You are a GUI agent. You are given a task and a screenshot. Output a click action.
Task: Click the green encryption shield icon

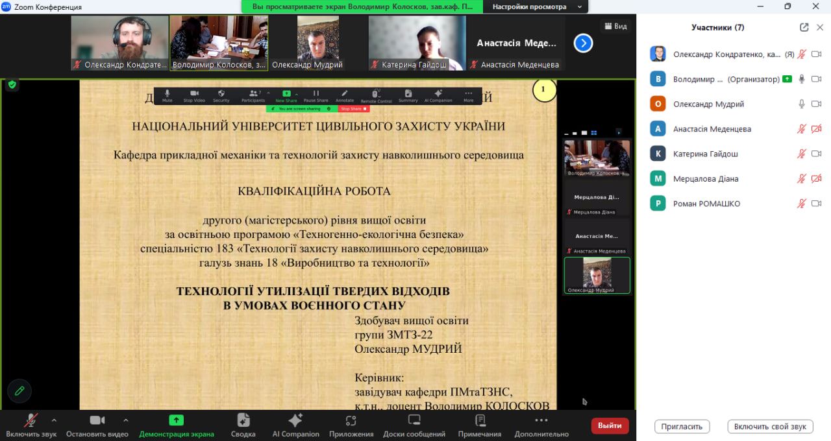tap(12, 84)
